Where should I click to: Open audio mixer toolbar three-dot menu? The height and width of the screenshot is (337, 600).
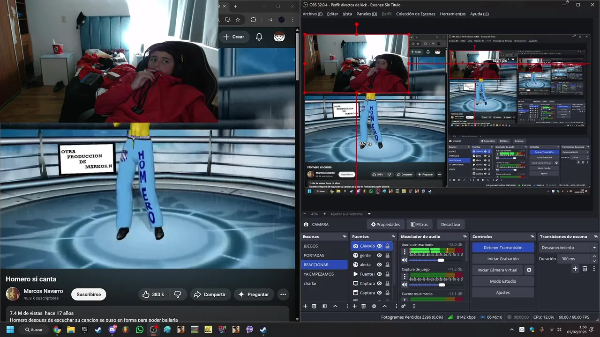[x=413, y=306]
